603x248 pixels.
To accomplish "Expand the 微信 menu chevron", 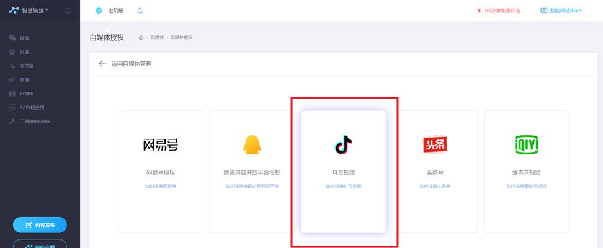I will [x=69, y=38].
